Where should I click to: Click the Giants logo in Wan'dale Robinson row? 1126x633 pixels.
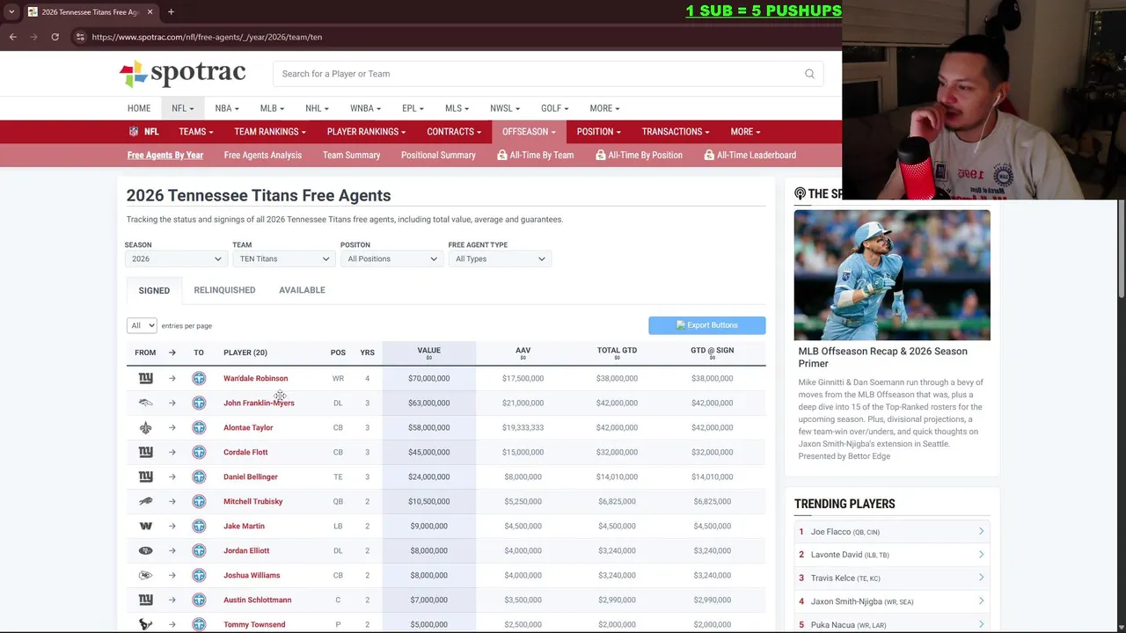click(146, 378)
